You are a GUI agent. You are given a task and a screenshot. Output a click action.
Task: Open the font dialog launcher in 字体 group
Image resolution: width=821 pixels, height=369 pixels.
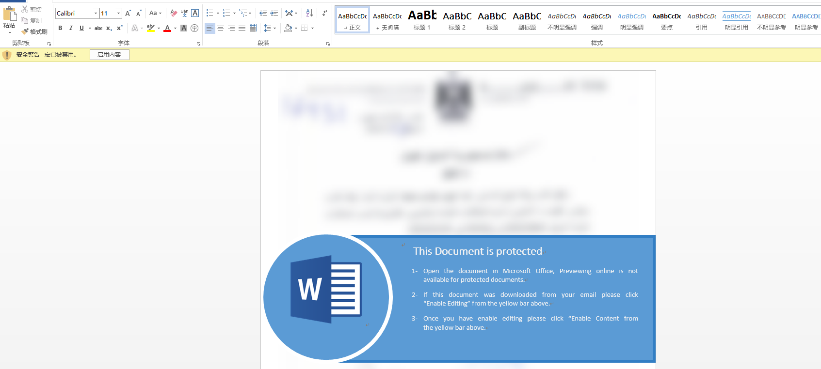coord(198,44)
